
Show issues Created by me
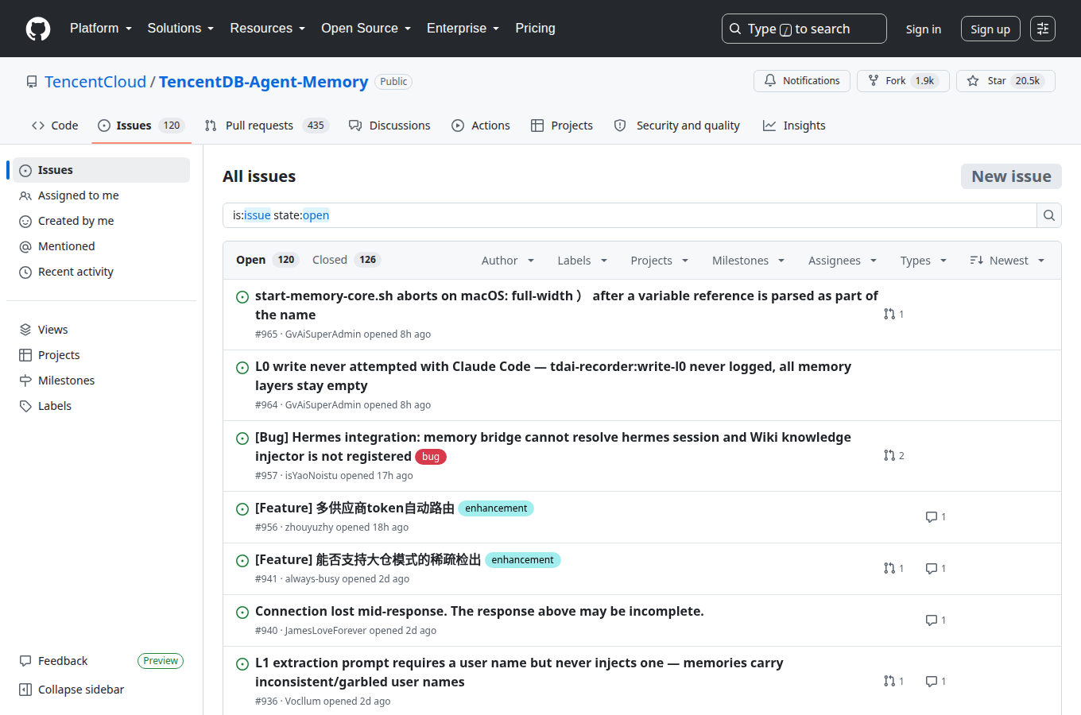click(101, 221)
